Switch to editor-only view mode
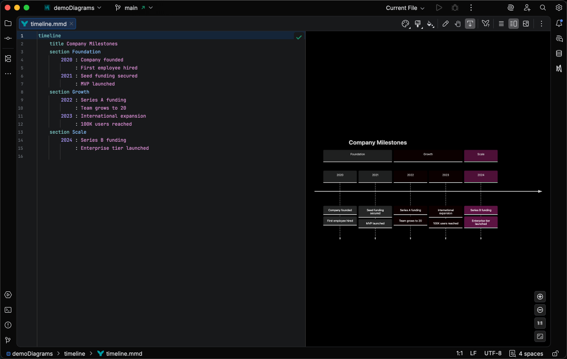567x359 pixels. [501, 24]
